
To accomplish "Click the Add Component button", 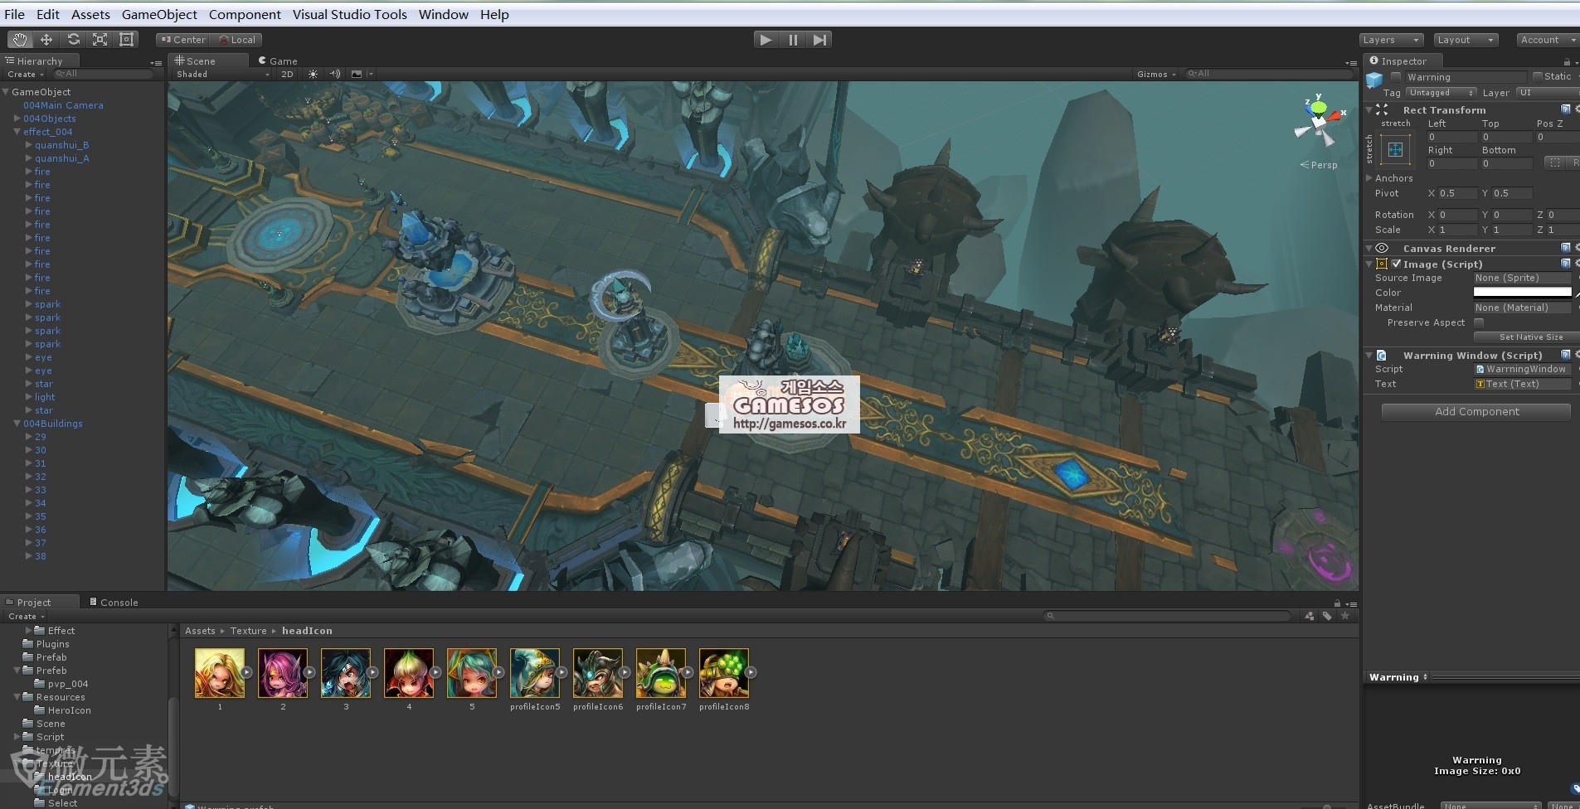I will 1476,411.
